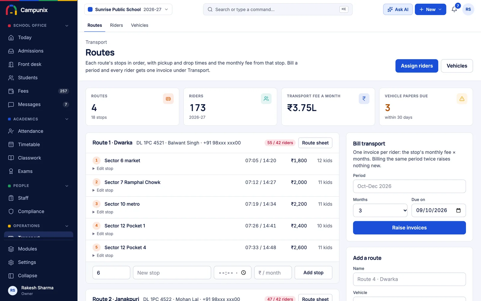Collapse the School Office sidebar group
The image size is (481, 301).
point(67,26)
